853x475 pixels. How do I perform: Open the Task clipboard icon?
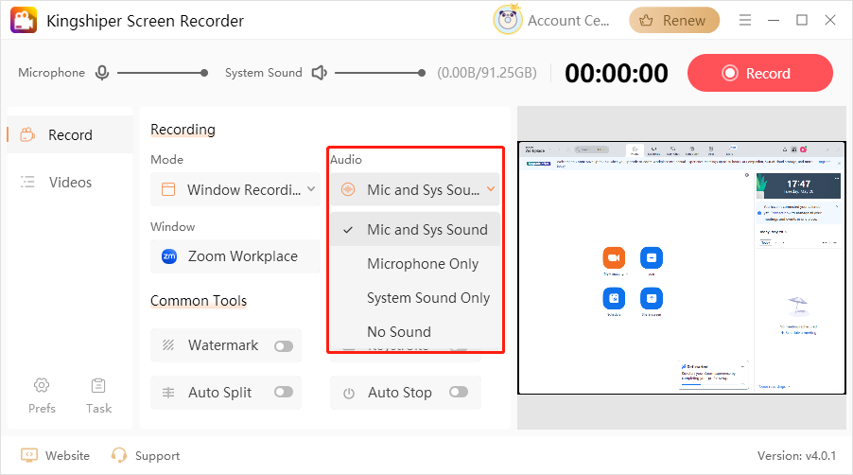[x=98, y=386]
